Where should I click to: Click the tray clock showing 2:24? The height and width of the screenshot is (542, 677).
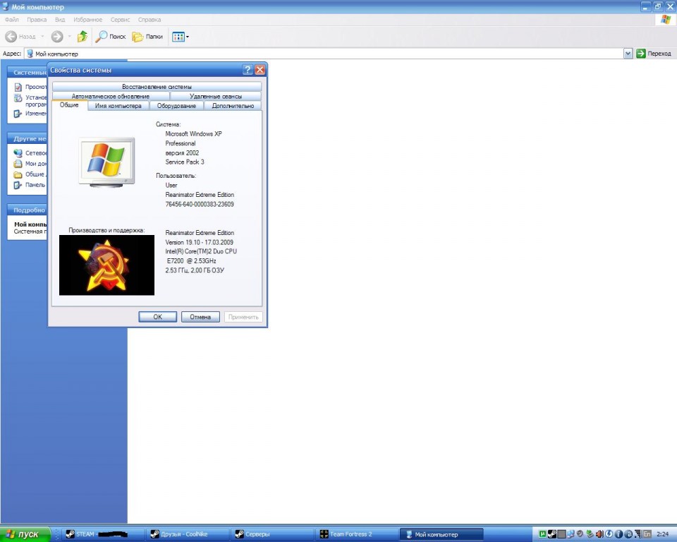pyautogui.click(x=663, y=534)
